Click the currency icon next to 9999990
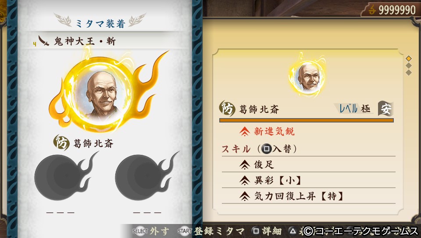This screenshot has width=421, height=238. click(372, 10)
